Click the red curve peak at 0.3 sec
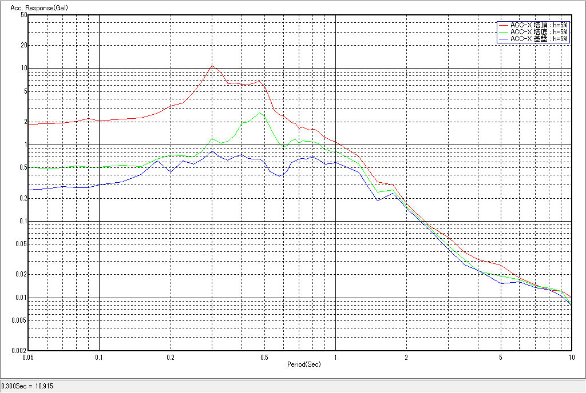 212,65
